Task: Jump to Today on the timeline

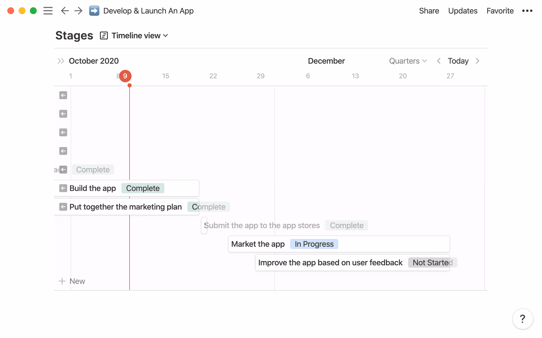Action: (458, 61)
